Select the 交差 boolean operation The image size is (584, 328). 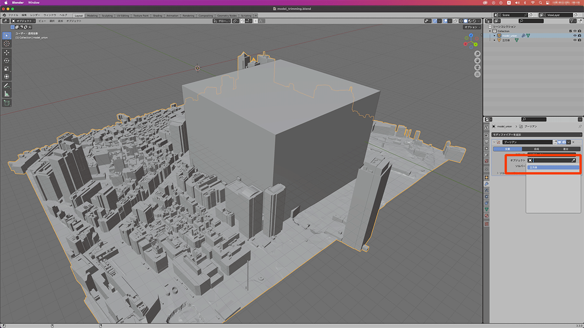tap(507, 149)
